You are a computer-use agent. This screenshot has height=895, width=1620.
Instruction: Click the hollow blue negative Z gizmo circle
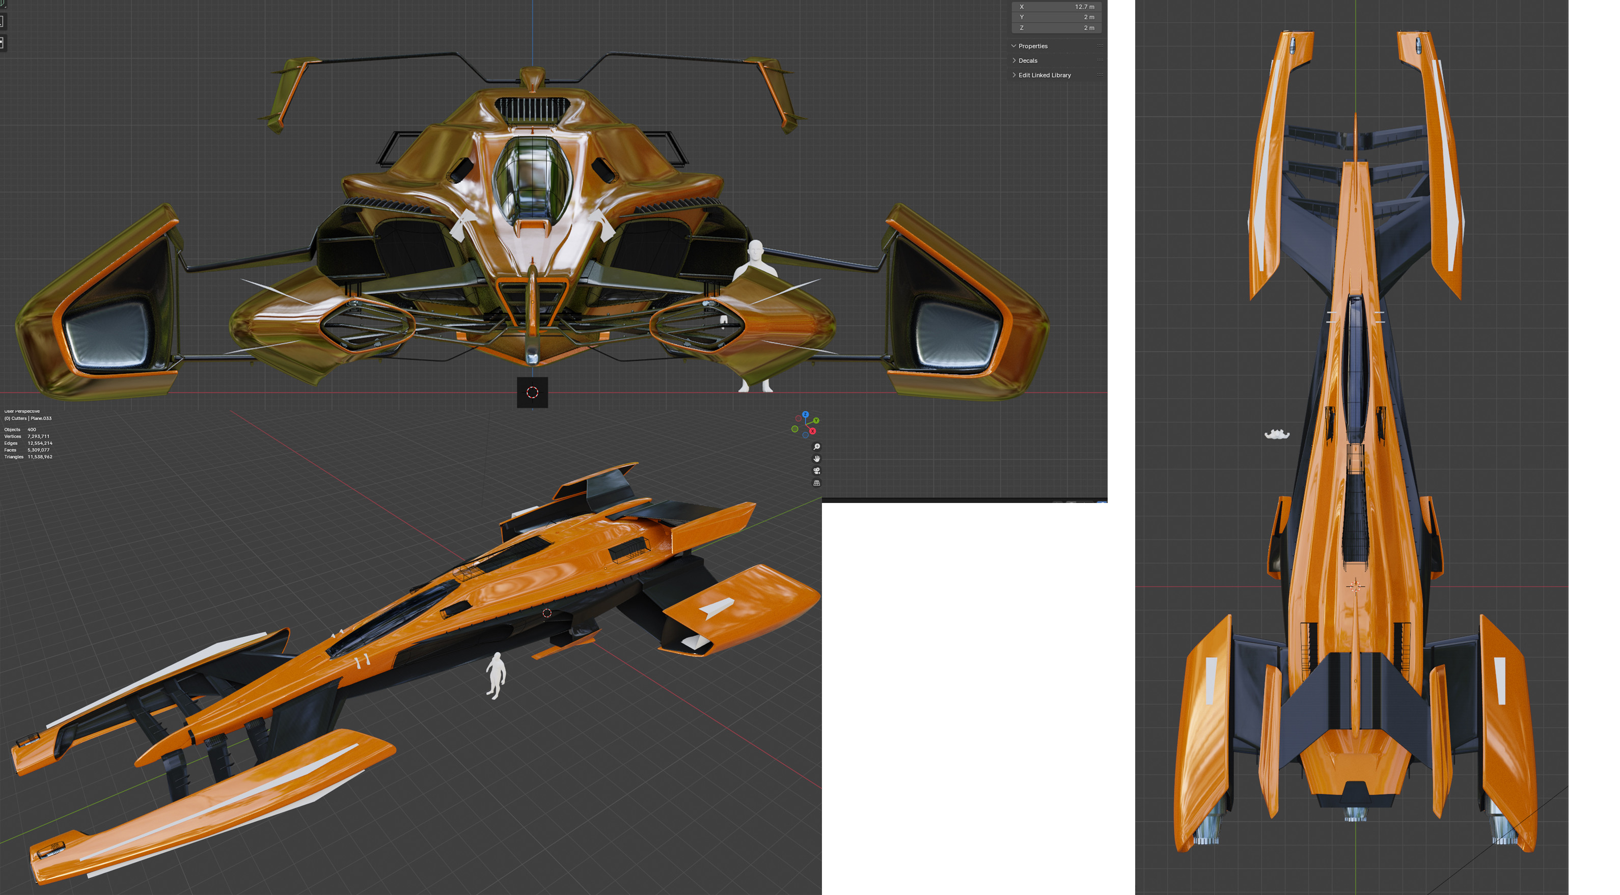click(x=806, y=435)
